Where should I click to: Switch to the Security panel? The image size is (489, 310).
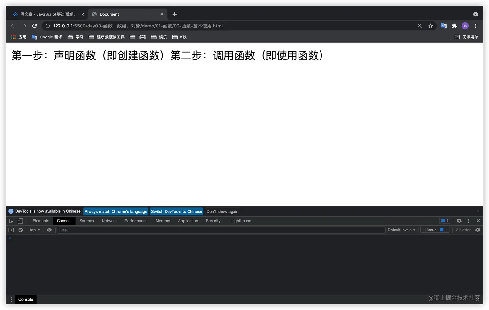pos(213,221)
